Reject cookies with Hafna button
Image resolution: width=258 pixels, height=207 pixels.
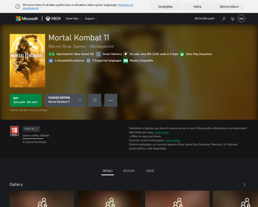coord(197,7)
